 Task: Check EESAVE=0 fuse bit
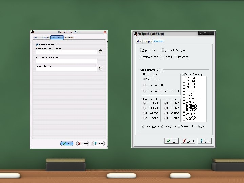(184, 110)
